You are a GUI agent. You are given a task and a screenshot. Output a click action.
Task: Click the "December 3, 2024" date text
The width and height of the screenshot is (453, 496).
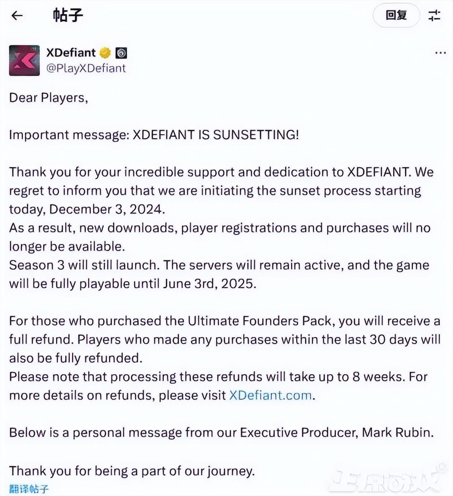(106, 209)
